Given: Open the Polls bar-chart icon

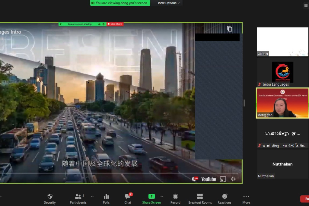Looking at the screenshot, I should pos(106,199).
